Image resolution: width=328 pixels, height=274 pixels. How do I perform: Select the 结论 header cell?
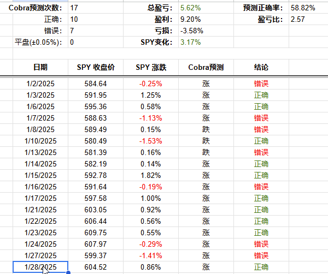point(261,67)
